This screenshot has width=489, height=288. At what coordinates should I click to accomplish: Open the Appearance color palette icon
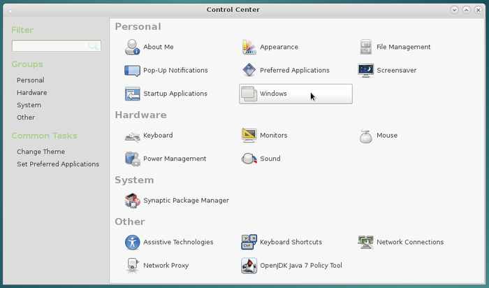pyautogui.click(x=249, y=47)
